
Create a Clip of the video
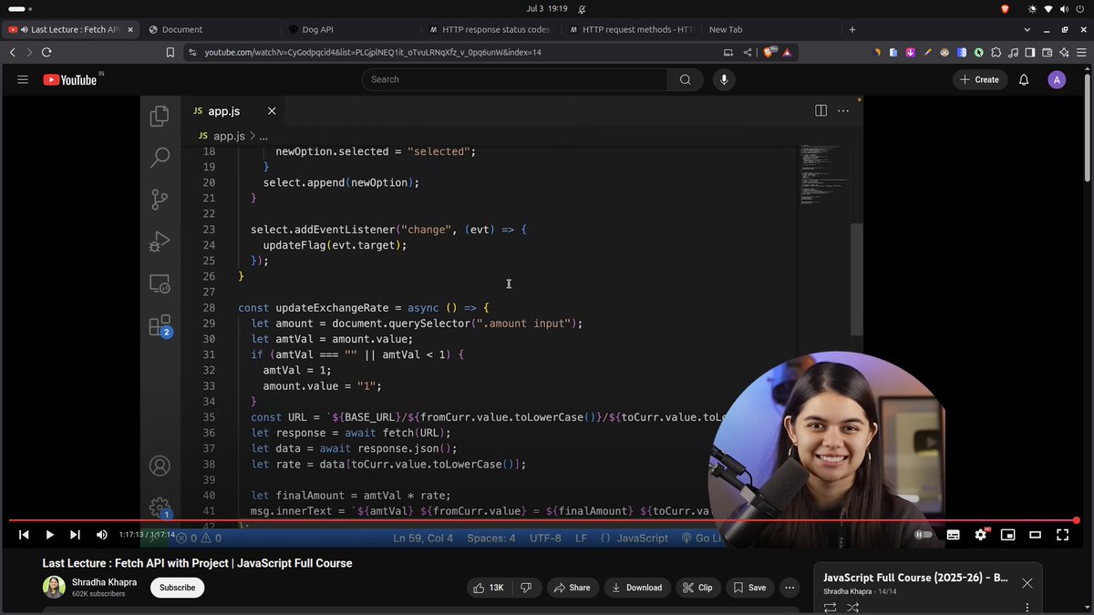click(x=698, y=588)
